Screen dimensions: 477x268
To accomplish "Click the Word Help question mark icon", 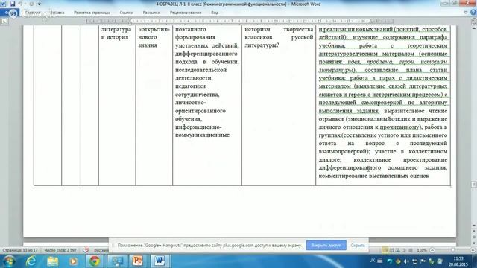I will [x=473, y=13].
